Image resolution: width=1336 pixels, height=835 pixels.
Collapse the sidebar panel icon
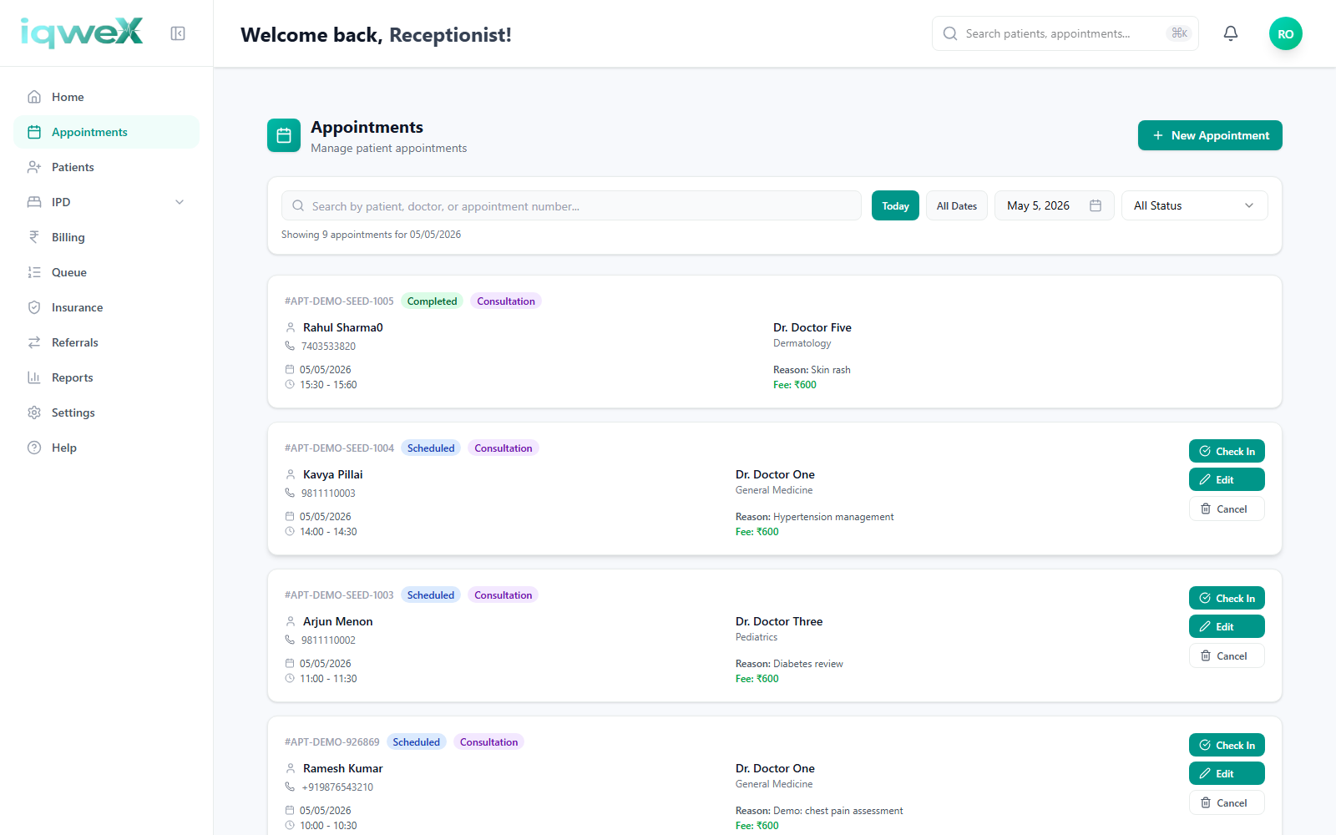(178, 33)
